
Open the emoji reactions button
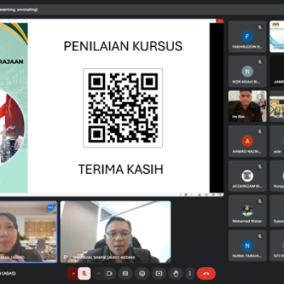(x=142, y=273)
